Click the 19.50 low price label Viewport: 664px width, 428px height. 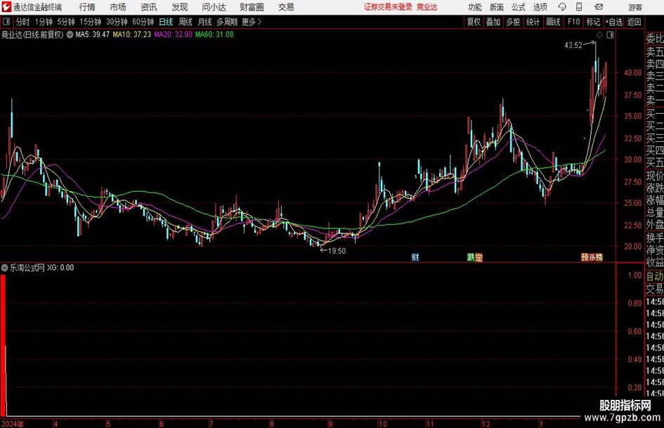tap(337, 251)
